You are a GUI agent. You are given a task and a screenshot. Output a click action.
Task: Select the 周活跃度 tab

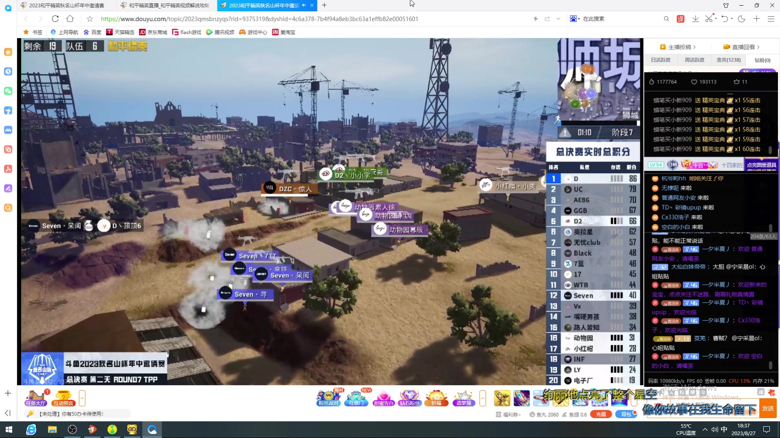[694, 60]
